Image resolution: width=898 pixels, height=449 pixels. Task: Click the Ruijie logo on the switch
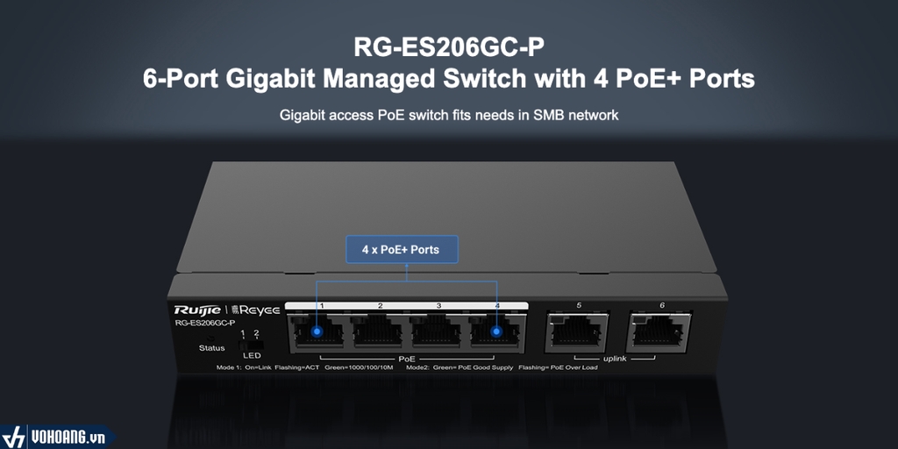[197, 310]
